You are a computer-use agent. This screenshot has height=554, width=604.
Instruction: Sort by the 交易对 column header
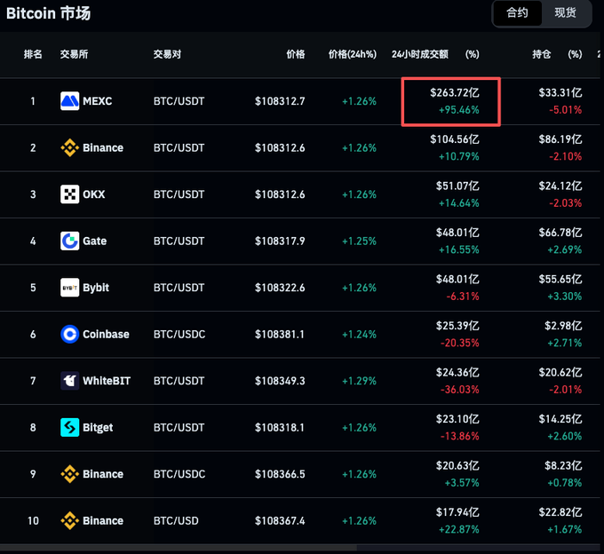point(167,54)
